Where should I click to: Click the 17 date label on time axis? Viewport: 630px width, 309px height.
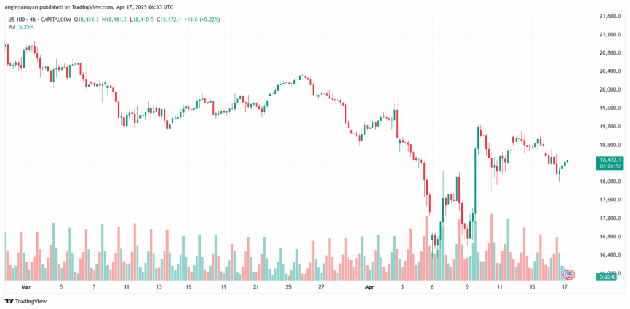pyautogui.click(x=565, y=287)
